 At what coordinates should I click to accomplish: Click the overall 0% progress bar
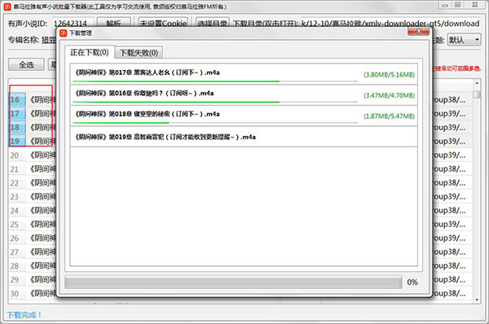tap(233, 282)
